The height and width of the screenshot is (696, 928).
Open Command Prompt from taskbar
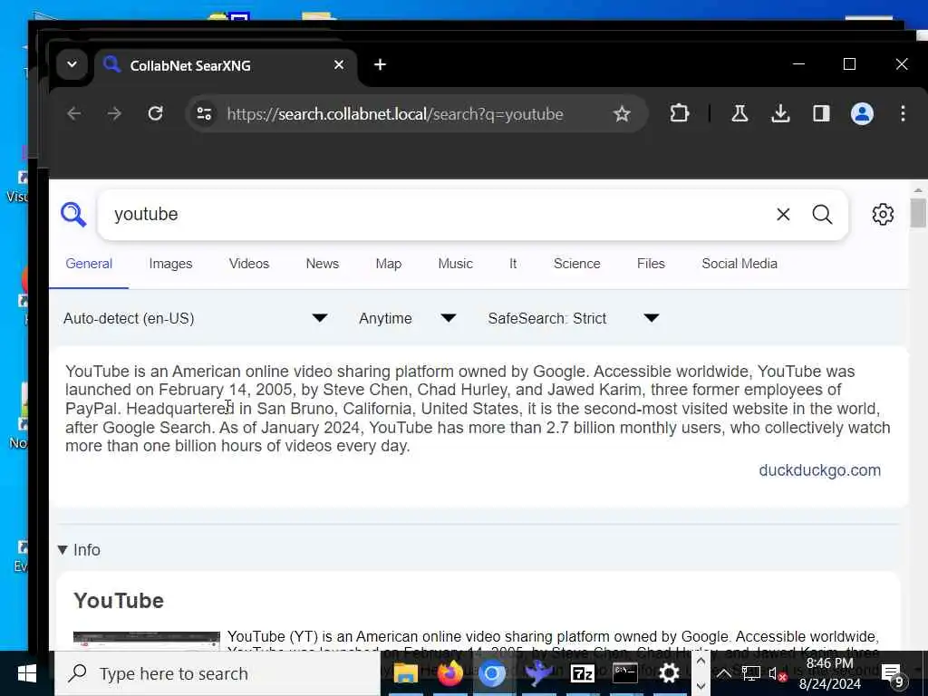[x=625, y=673]
